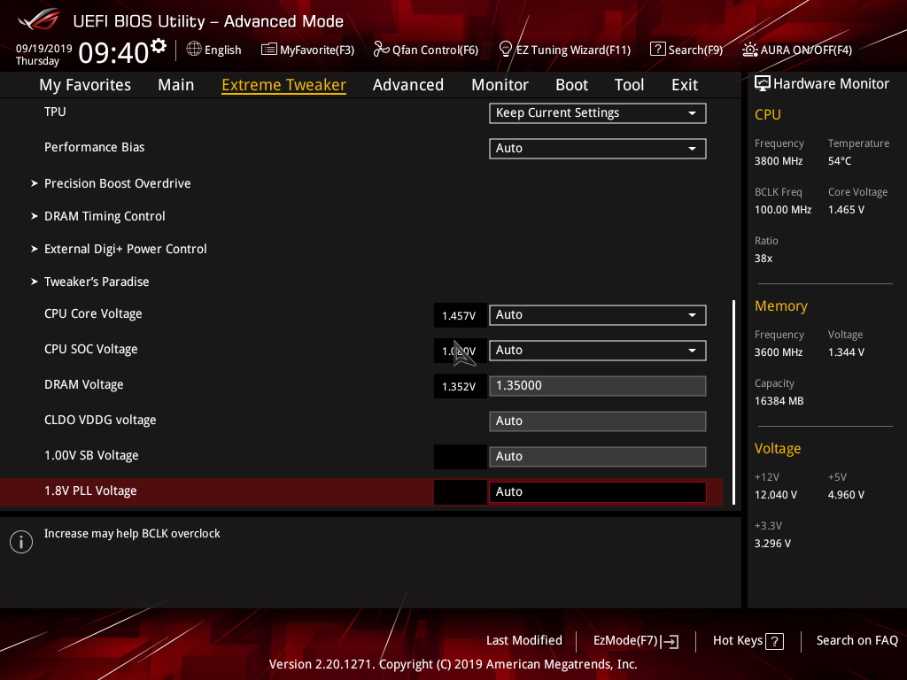Click the CLDO VDDG voltage field
907x680 pixels.
click(x=598, y=421)
